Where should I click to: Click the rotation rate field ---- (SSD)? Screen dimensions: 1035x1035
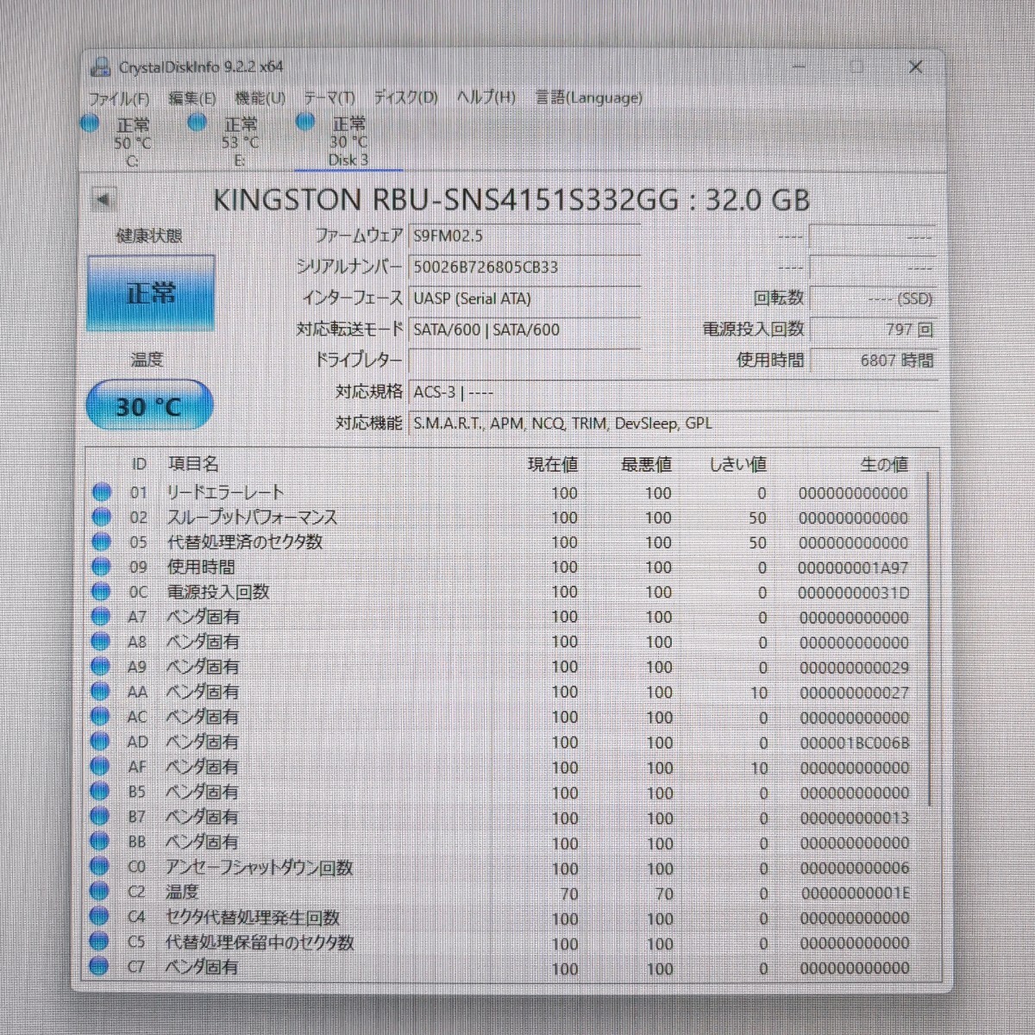tap(873, 298)
